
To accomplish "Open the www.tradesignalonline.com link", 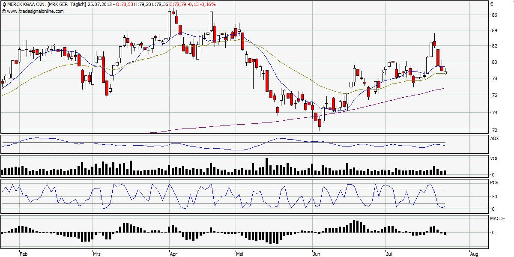I will [x=35, y=11].
